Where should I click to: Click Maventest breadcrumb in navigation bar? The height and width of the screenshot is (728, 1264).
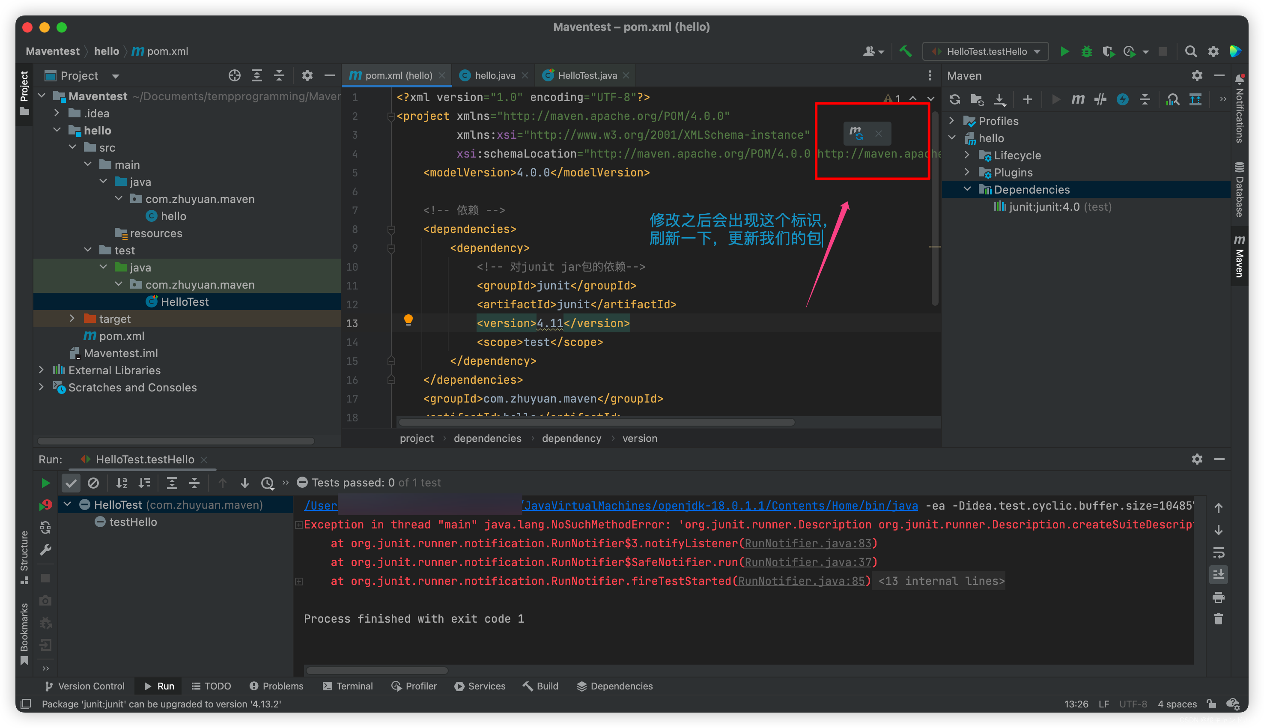(53, 51)
